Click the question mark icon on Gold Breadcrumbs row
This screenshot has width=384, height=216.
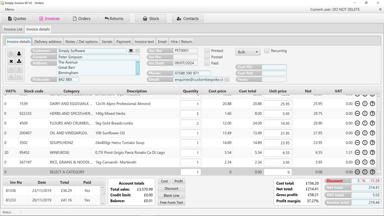tap(372, 123)
